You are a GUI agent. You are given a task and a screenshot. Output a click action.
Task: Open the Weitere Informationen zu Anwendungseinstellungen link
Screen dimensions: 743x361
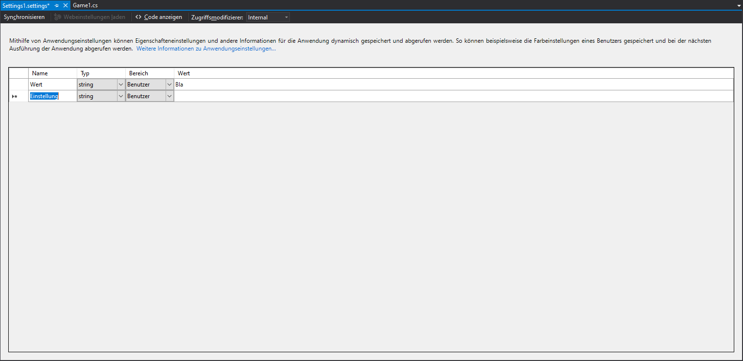[206, 49]
